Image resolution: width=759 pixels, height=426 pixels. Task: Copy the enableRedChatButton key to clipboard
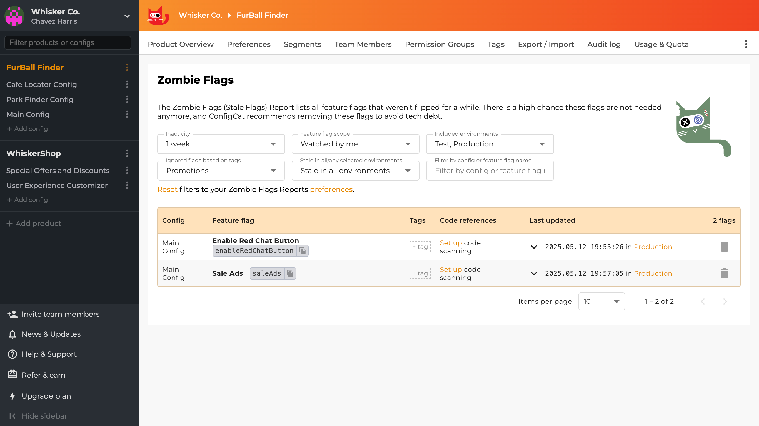303,251
